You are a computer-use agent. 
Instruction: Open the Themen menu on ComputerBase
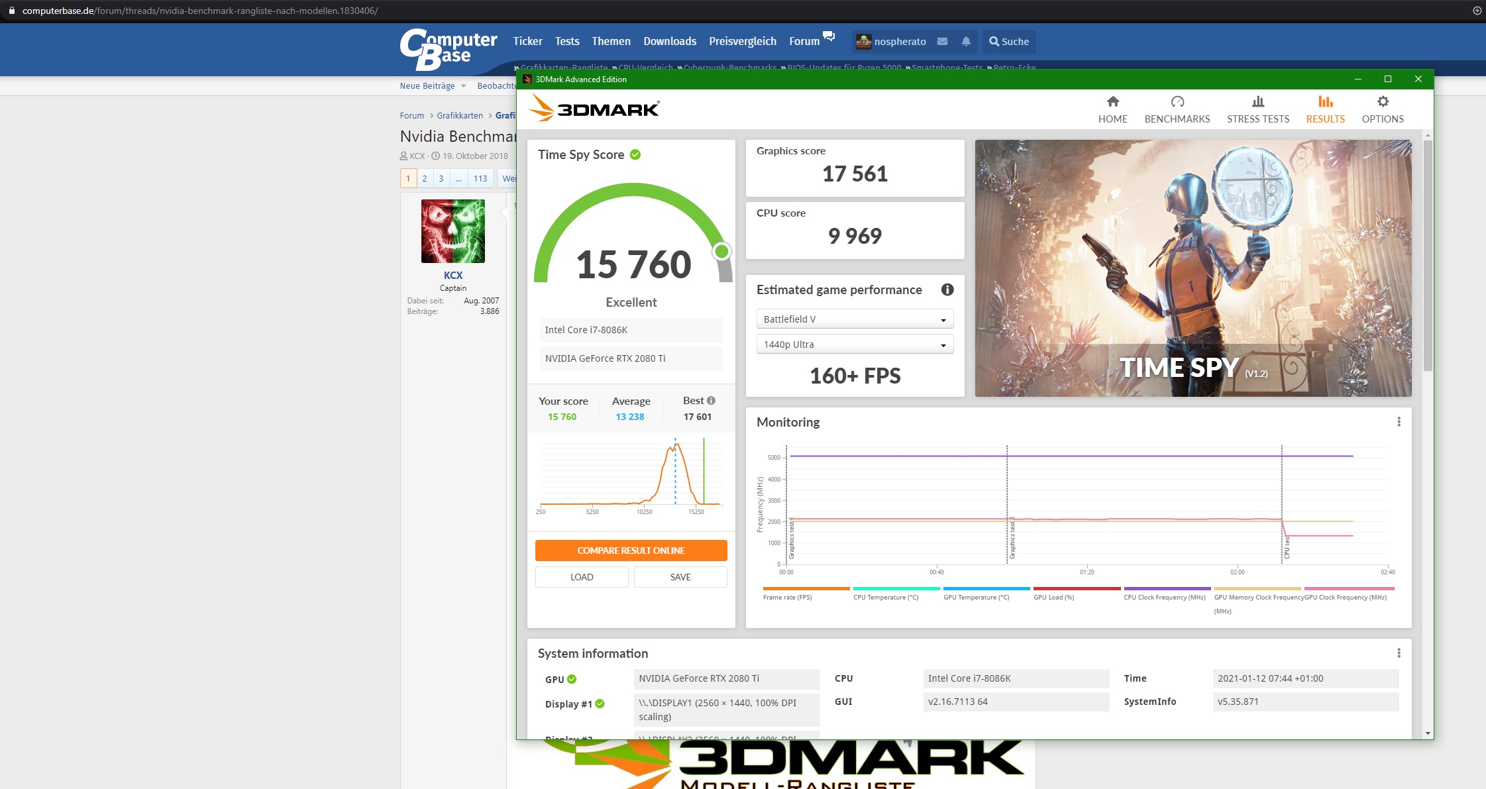tap(611, 41)
